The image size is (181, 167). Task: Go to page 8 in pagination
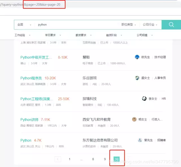click(x=93, y=159)
